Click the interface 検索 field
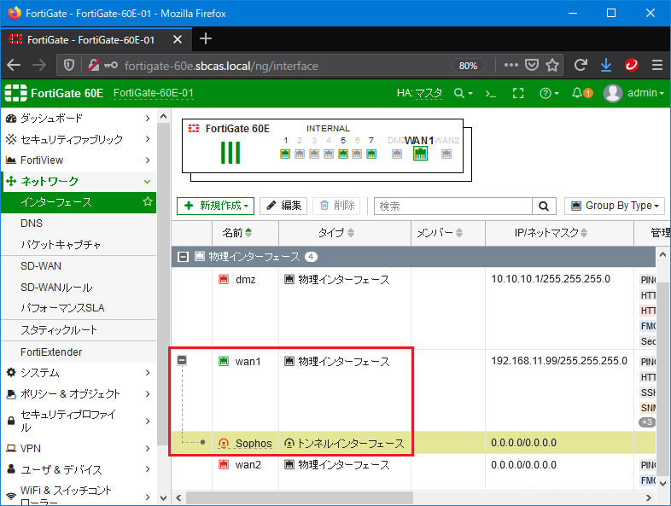 tap(453, 206)
